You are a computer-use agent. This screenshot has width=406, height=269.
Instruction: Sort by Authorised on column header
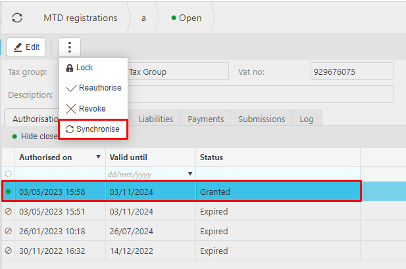[60, 157]
